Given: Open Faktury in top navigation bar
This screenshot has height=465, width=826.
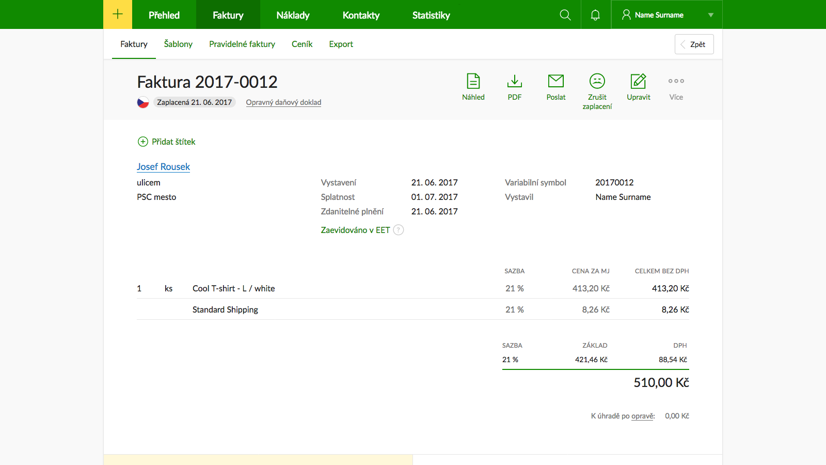Looking at the screenshot, I should coord(228,15).
